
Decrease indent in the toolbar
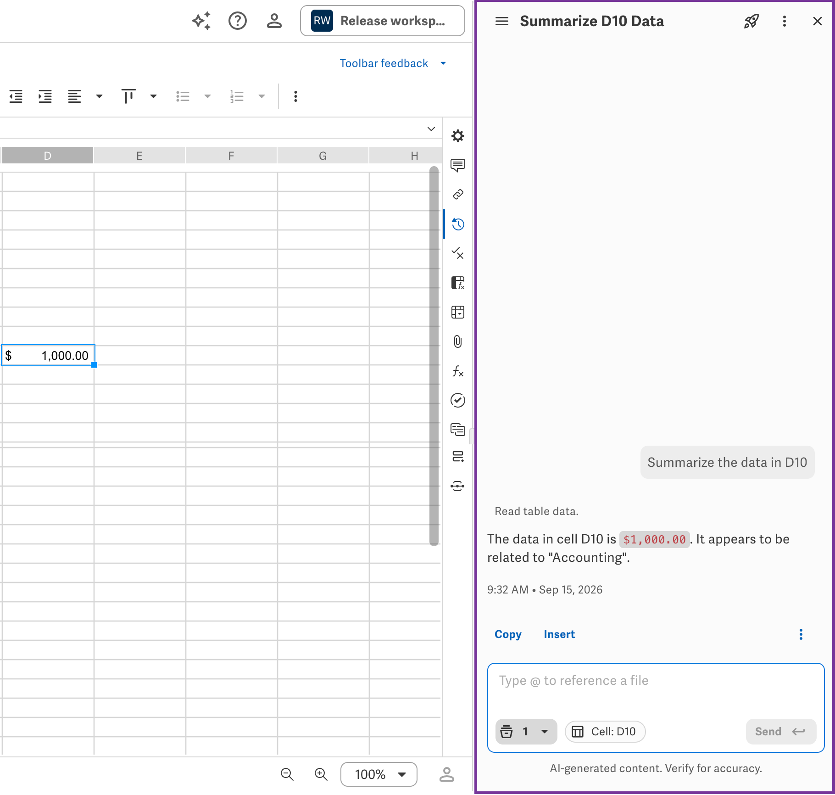click(16, 96)
